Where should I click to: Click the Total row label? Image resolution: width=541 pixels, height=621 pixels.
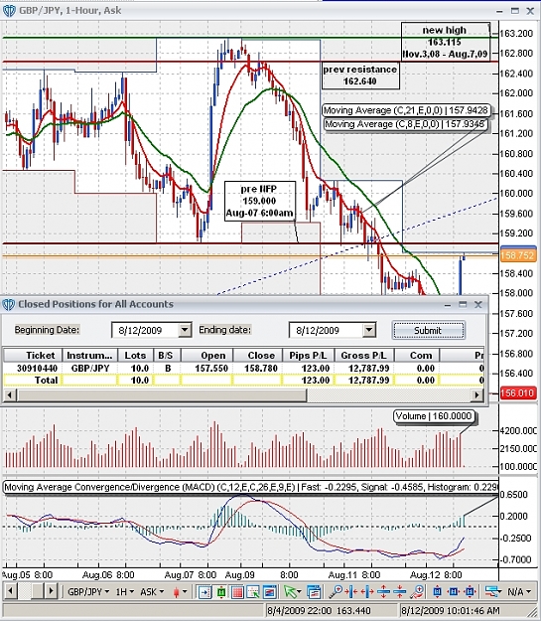(46, 381)
